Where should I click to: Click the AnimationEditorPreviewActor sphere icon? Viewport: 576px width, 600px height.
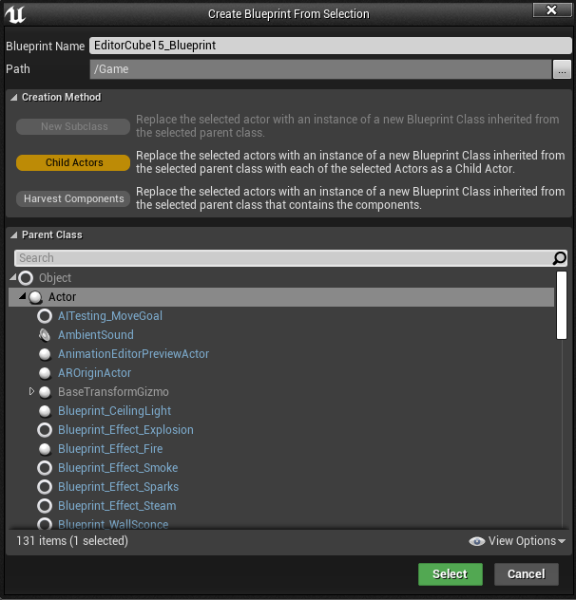coord(45,354)
